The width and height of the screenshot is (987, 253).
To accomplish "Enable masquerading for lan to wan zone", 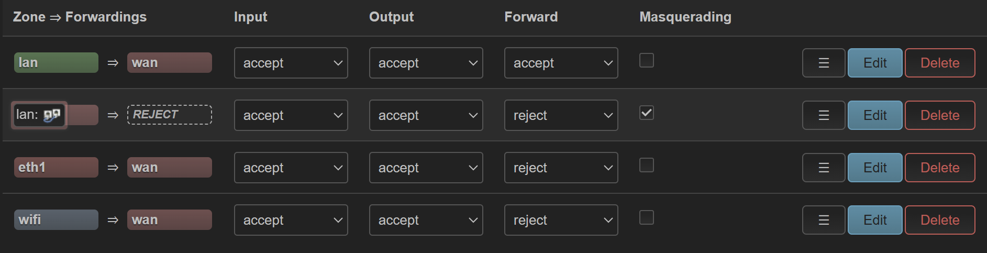I will tap(647, 60).
